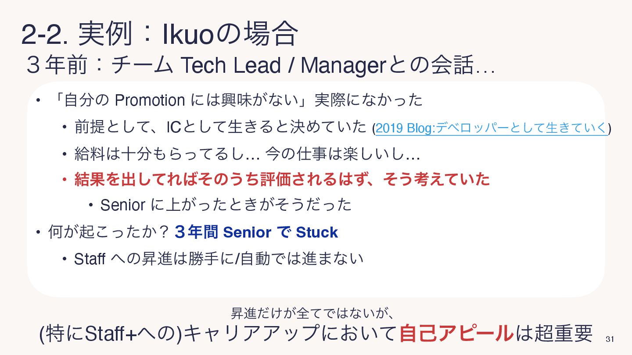Viewport: 632px width, 355px height.
Task: Click the red 自己アピール highlighted text
Action: click(x=456, y=334)
